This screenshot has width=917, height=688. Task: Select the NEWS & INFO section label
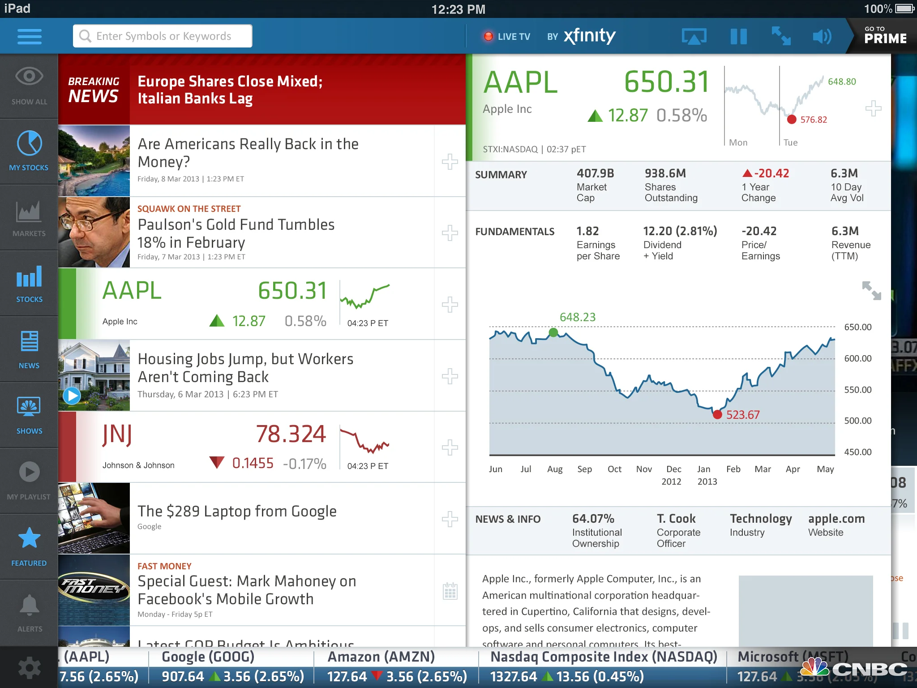coord(508,519)
